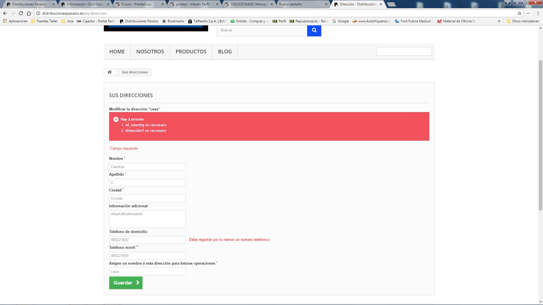Viewport: 543px width, 305px height.
Task: Focus the Ciudad input field
Action: 147,198
